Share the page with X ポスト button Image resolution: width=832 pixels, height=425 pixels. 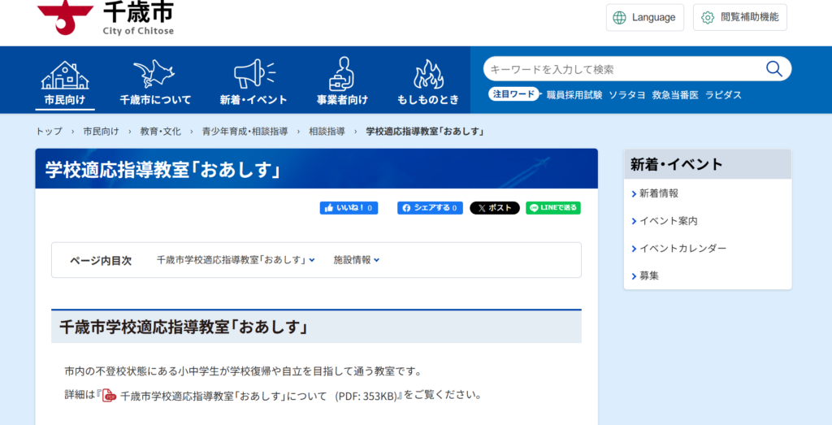(x=494, y=208)
